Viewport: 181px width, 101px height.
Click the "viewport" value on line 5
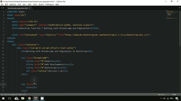[x=31, y=25]
